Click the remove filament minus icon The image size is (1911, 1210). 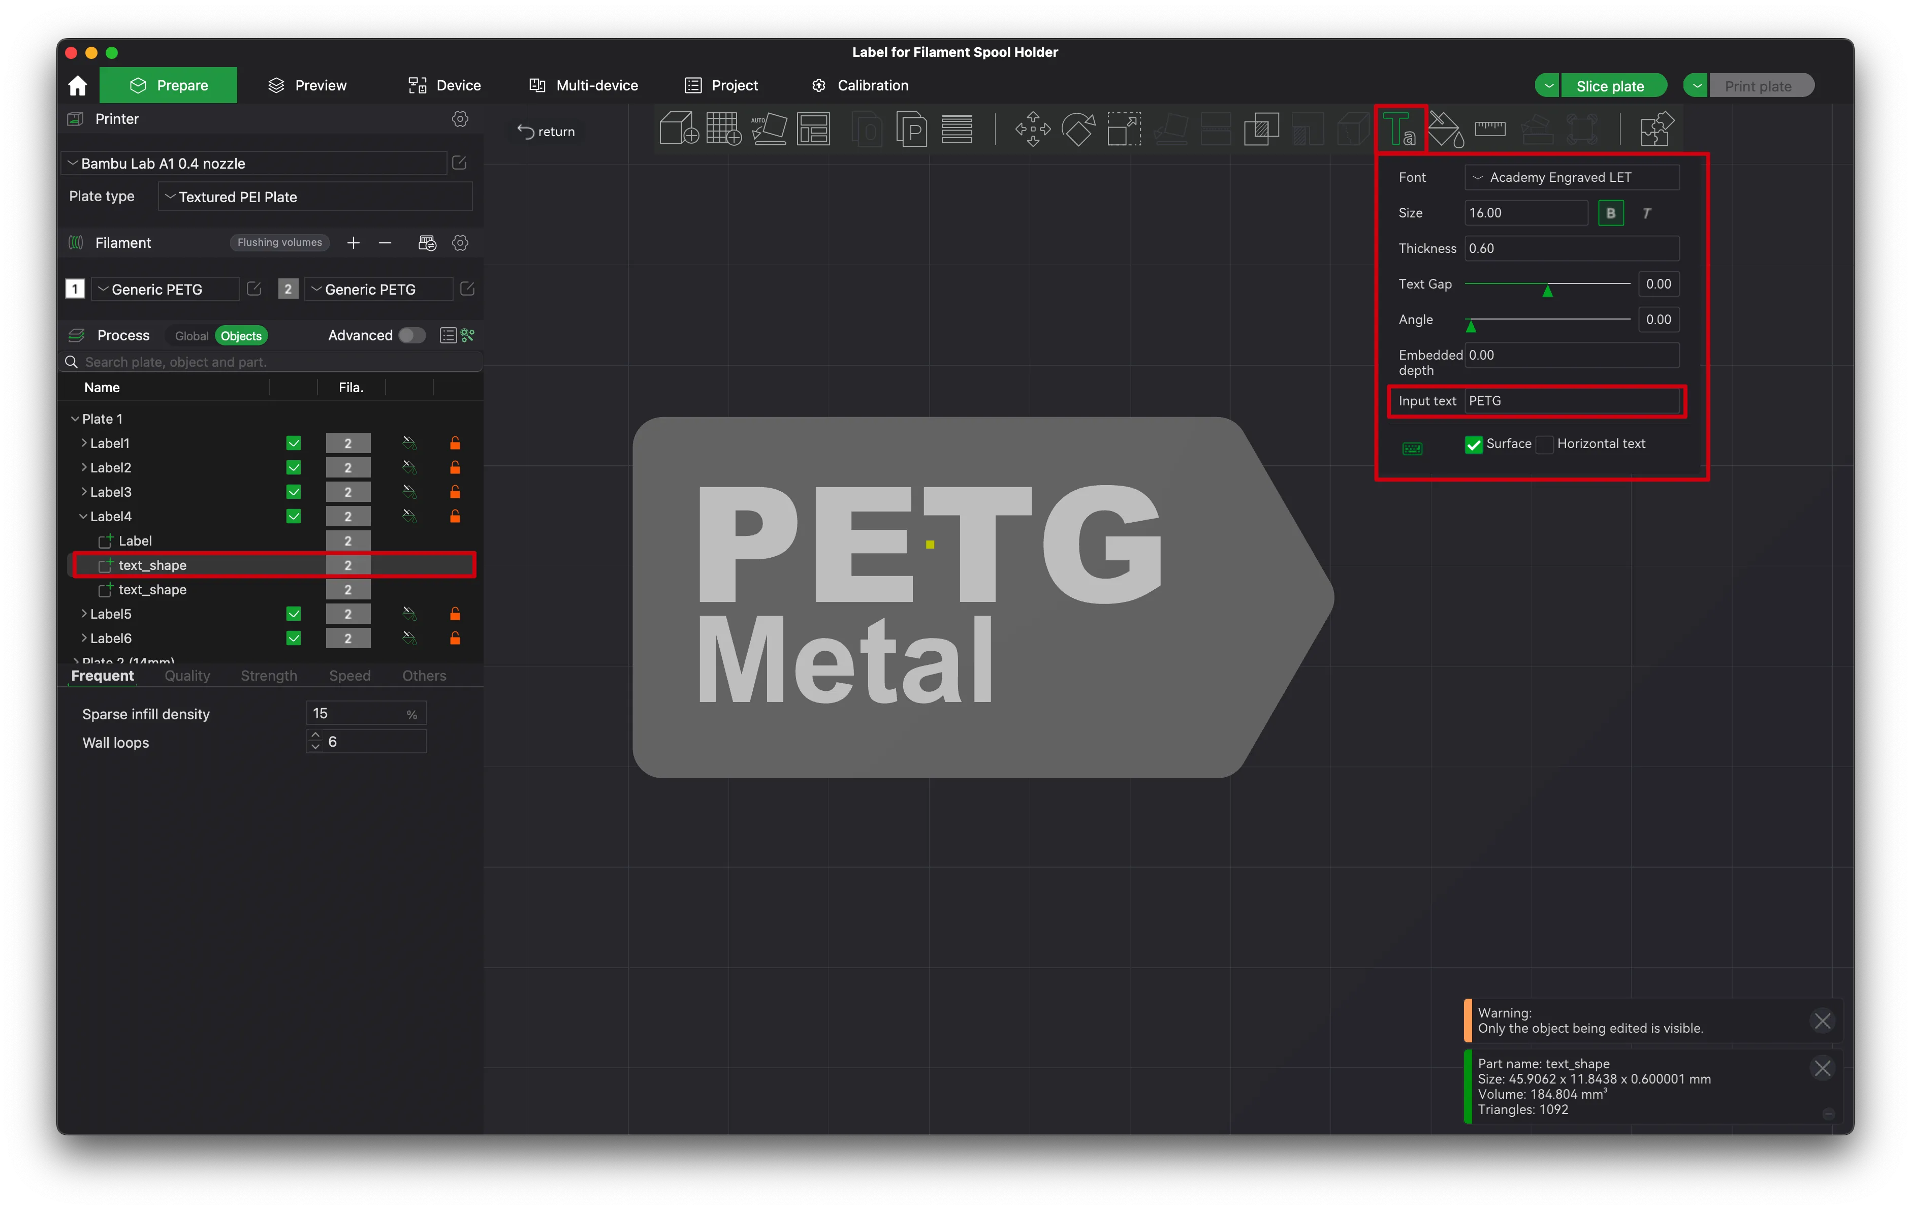(x=385, y=243)
